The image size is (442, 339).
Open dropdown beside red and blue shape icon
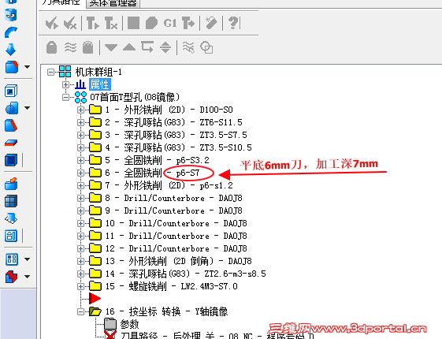pyautogui.click(x=27, y=277)
